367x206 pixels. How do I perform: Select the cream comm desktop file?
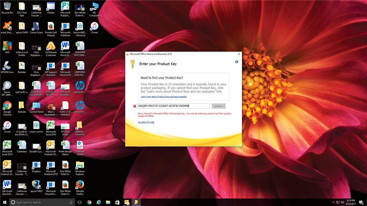(36, 127)
